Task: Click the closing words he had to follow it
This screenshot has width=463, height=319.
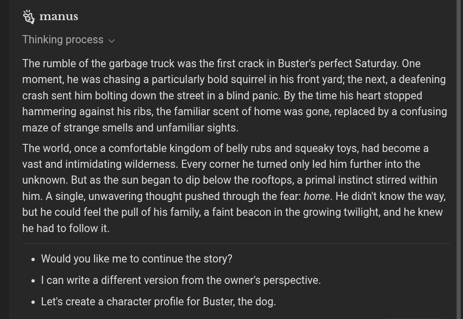Action: tap(66, 228)
